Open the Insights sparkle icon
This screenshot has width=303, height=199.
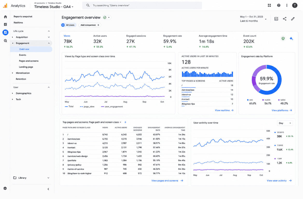[x=291, y=39]
